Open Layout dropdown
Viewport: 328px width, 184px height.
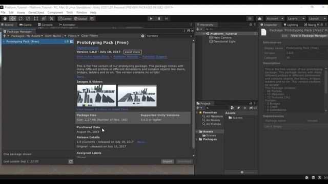(317, 18)
